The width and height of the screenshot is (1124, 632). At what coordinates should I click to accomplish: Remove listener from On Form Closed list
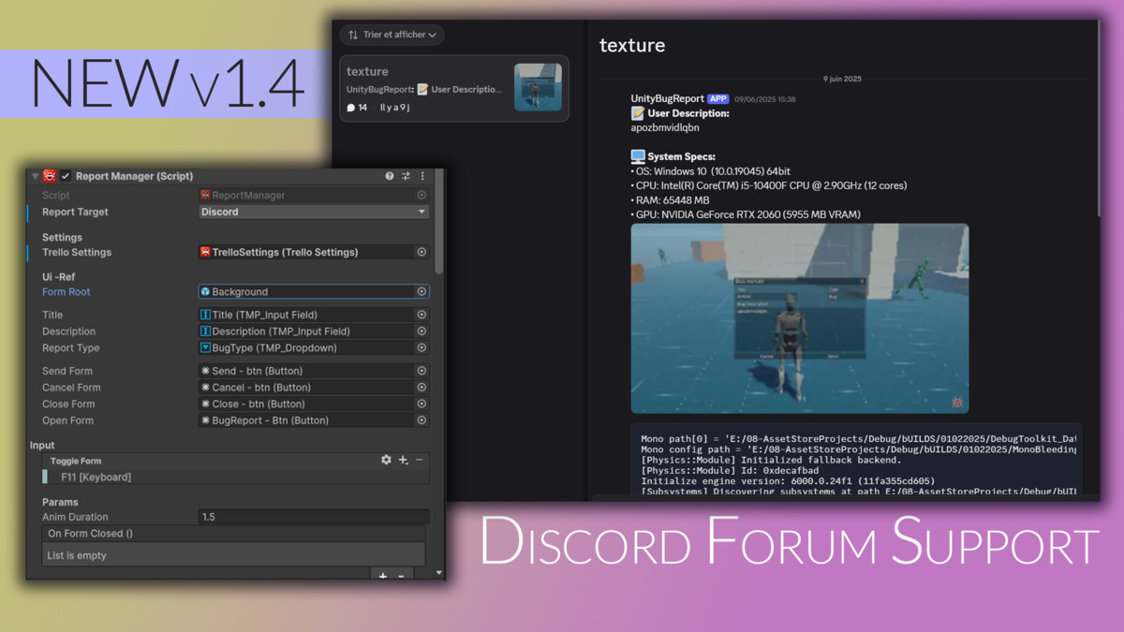pyautogui.click(x=402, y=575)
